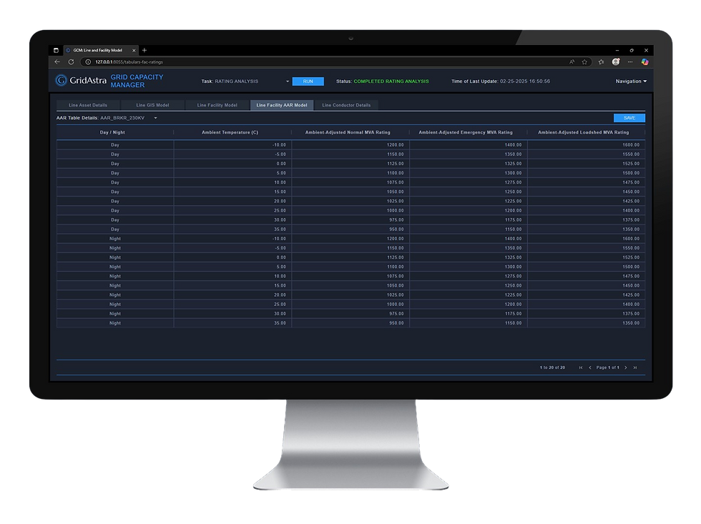The image size is (701, 524).
Task: Open the Copilot icon in browser toolbar
Action: [x=644, y=62]
